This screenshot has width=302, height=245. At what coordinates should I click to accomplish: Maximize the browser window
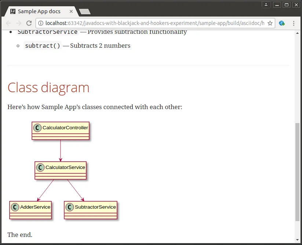coord(287,4)
